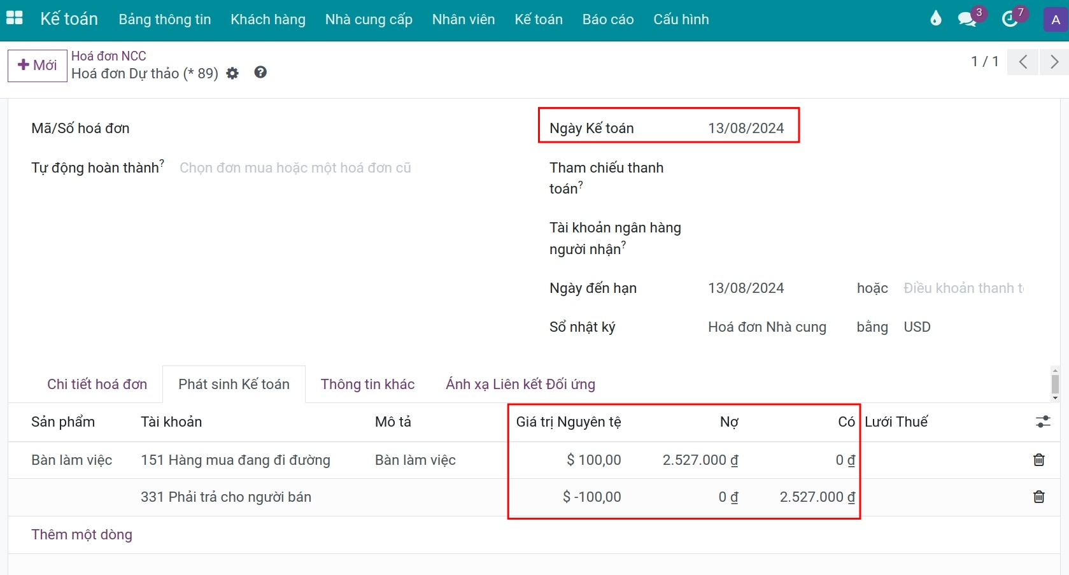
Task: Open the gear action menu beside Hoá đơn Dự thảo
Action: (x=232, y=73)
